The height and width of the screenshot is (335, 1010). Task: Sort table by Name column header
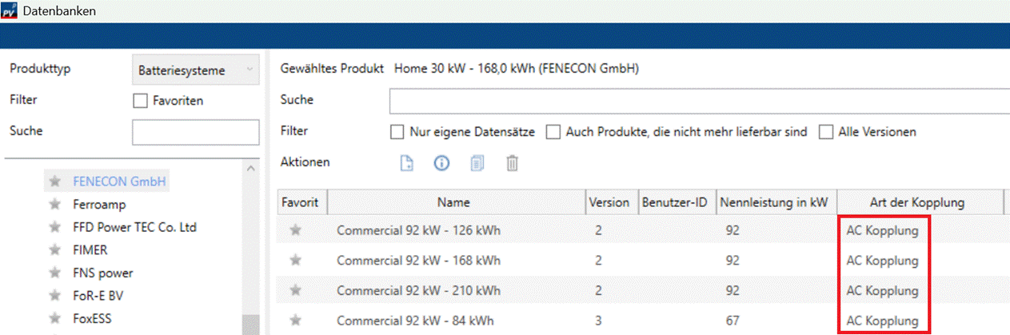click(453, 203)
